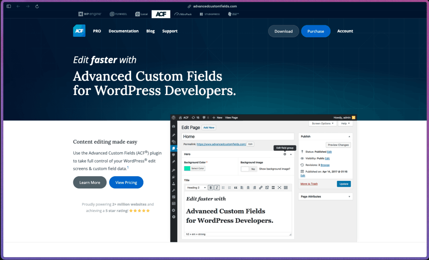Click the green Background Color swatch
This screenshot has width=429, height=260.
[187, 168]
